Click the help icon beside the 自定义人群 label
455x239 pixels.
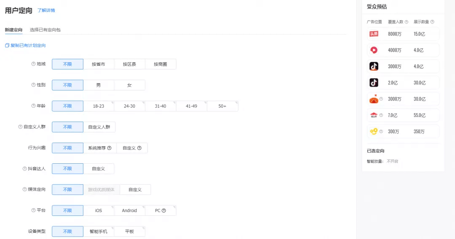tap(20, 127)
